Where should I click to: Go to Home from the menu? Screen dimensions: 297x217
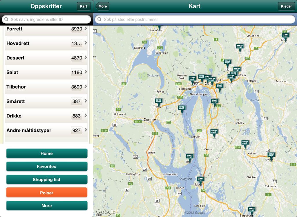(47, 153)
